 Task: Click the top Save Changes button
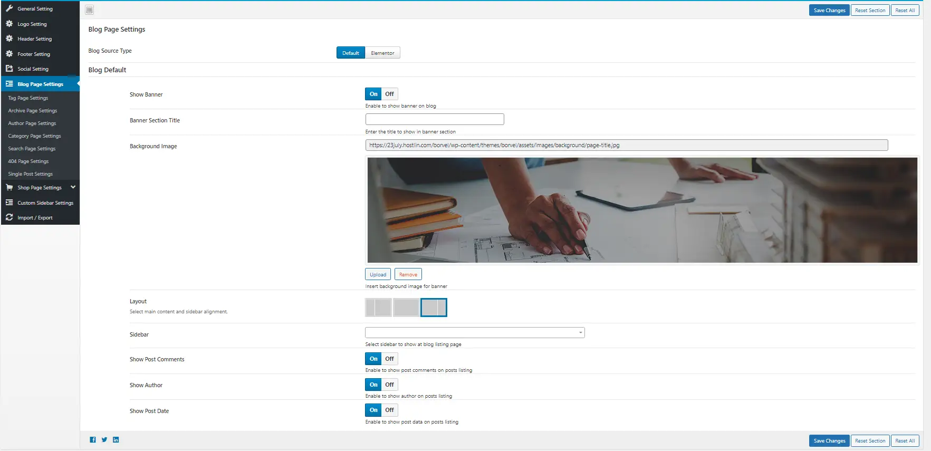(x=829, y=11)
